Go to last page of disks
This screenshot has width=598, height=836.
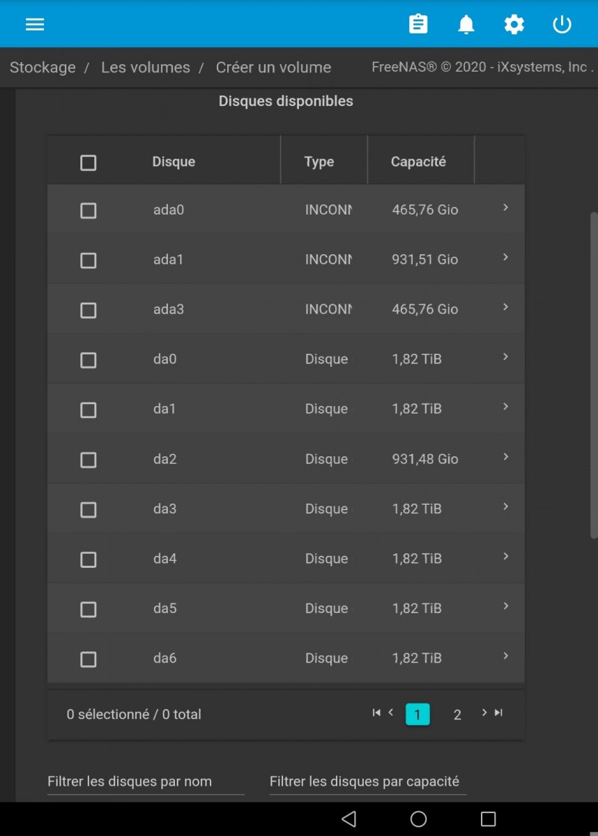pyautogui.click(x=498, y=713)
